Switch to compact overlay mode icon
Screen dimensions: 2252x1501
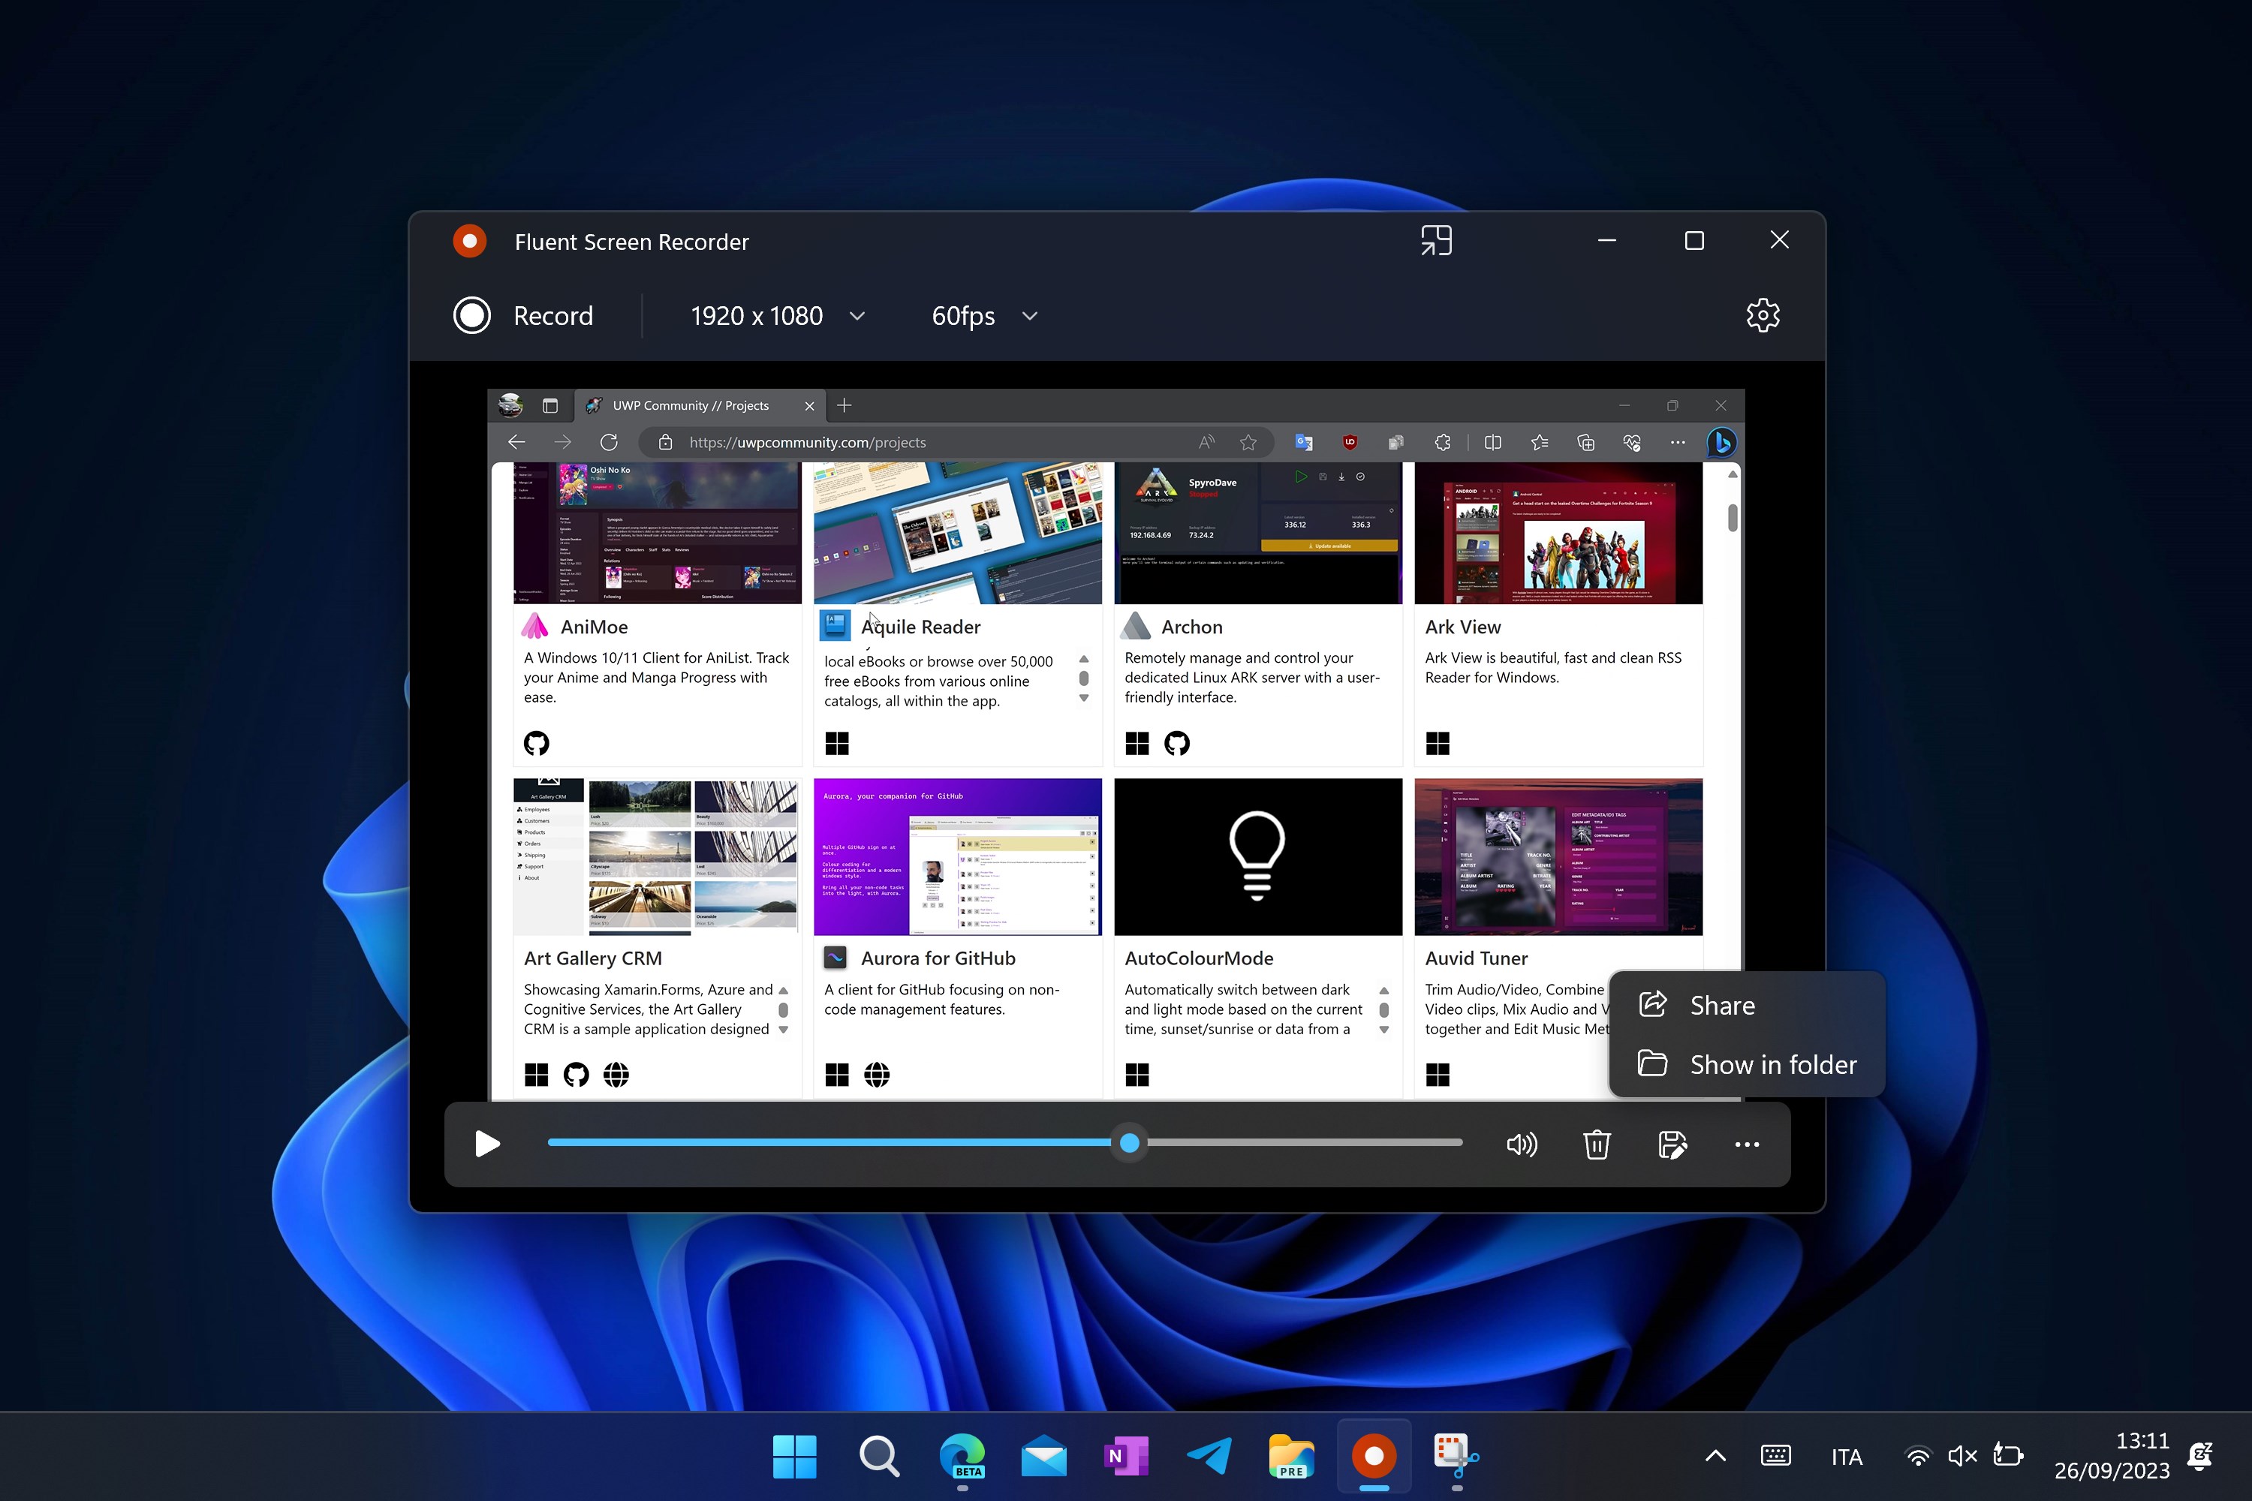pos(1435,240)
